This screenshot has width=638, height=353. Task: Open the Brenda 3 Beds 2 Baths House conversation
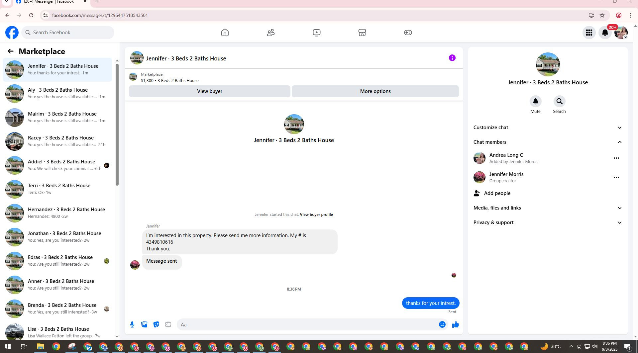(x=57, y=309)
